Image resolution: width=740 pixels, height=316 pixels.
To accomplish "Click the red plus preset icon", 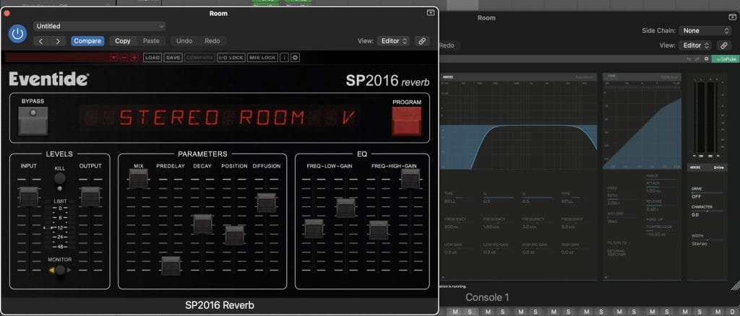I will 134,57.
